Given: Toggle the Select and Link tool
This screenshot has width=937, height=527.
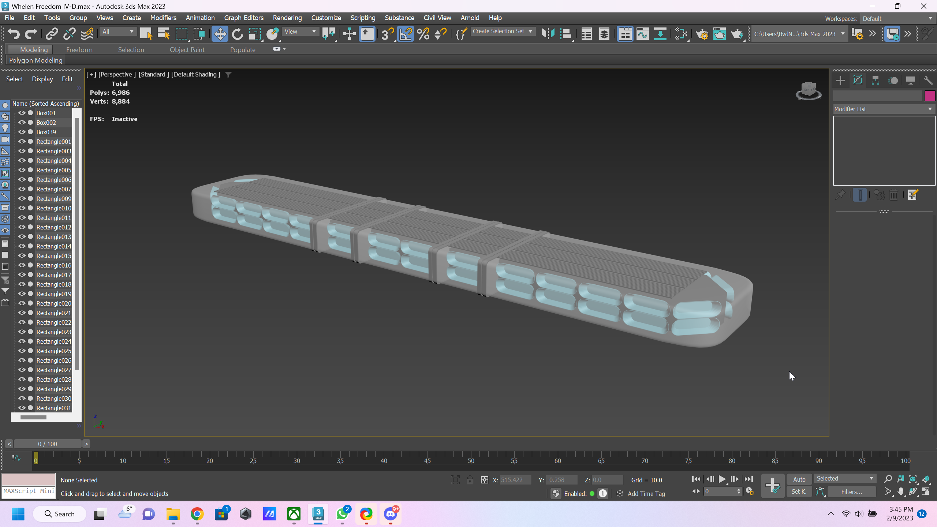Looking at the screenshot, I should tap(52, 34).
